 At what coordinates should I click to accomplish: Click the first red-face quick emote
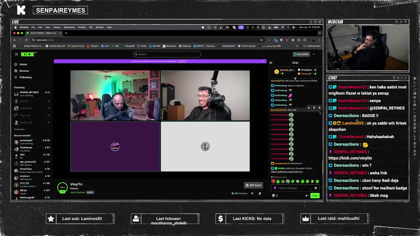[x=273, y=181]
